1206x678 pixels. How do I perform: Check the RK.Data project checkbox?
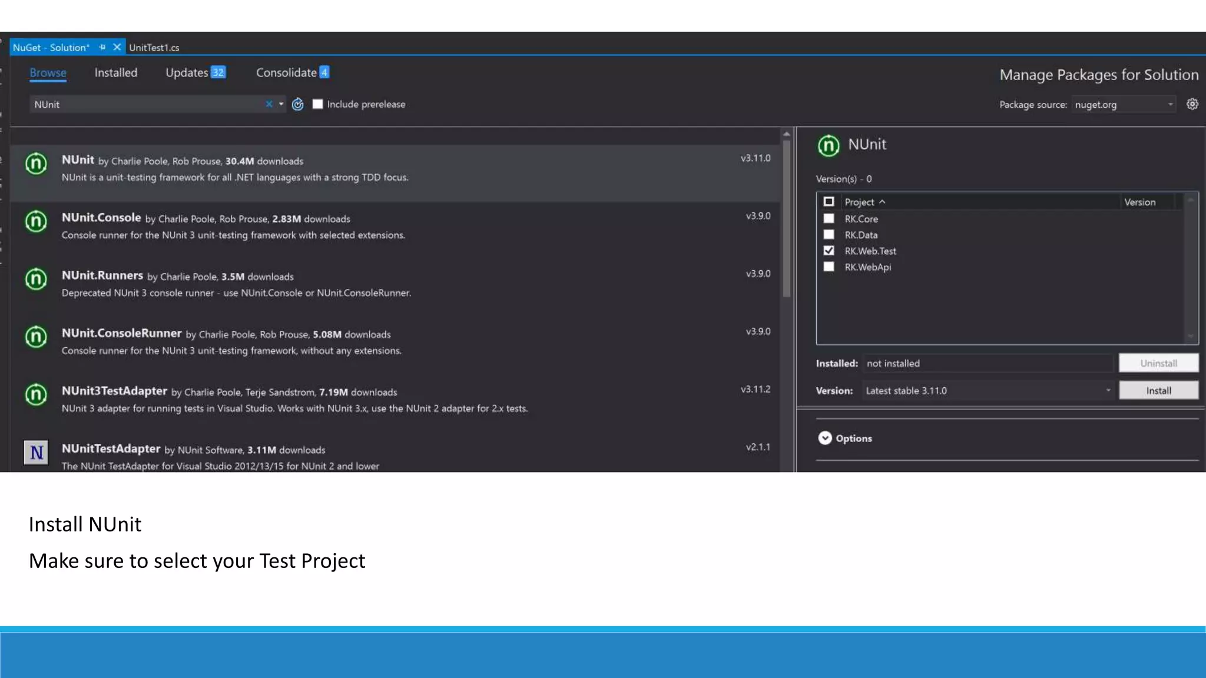[x=829, y=234]
